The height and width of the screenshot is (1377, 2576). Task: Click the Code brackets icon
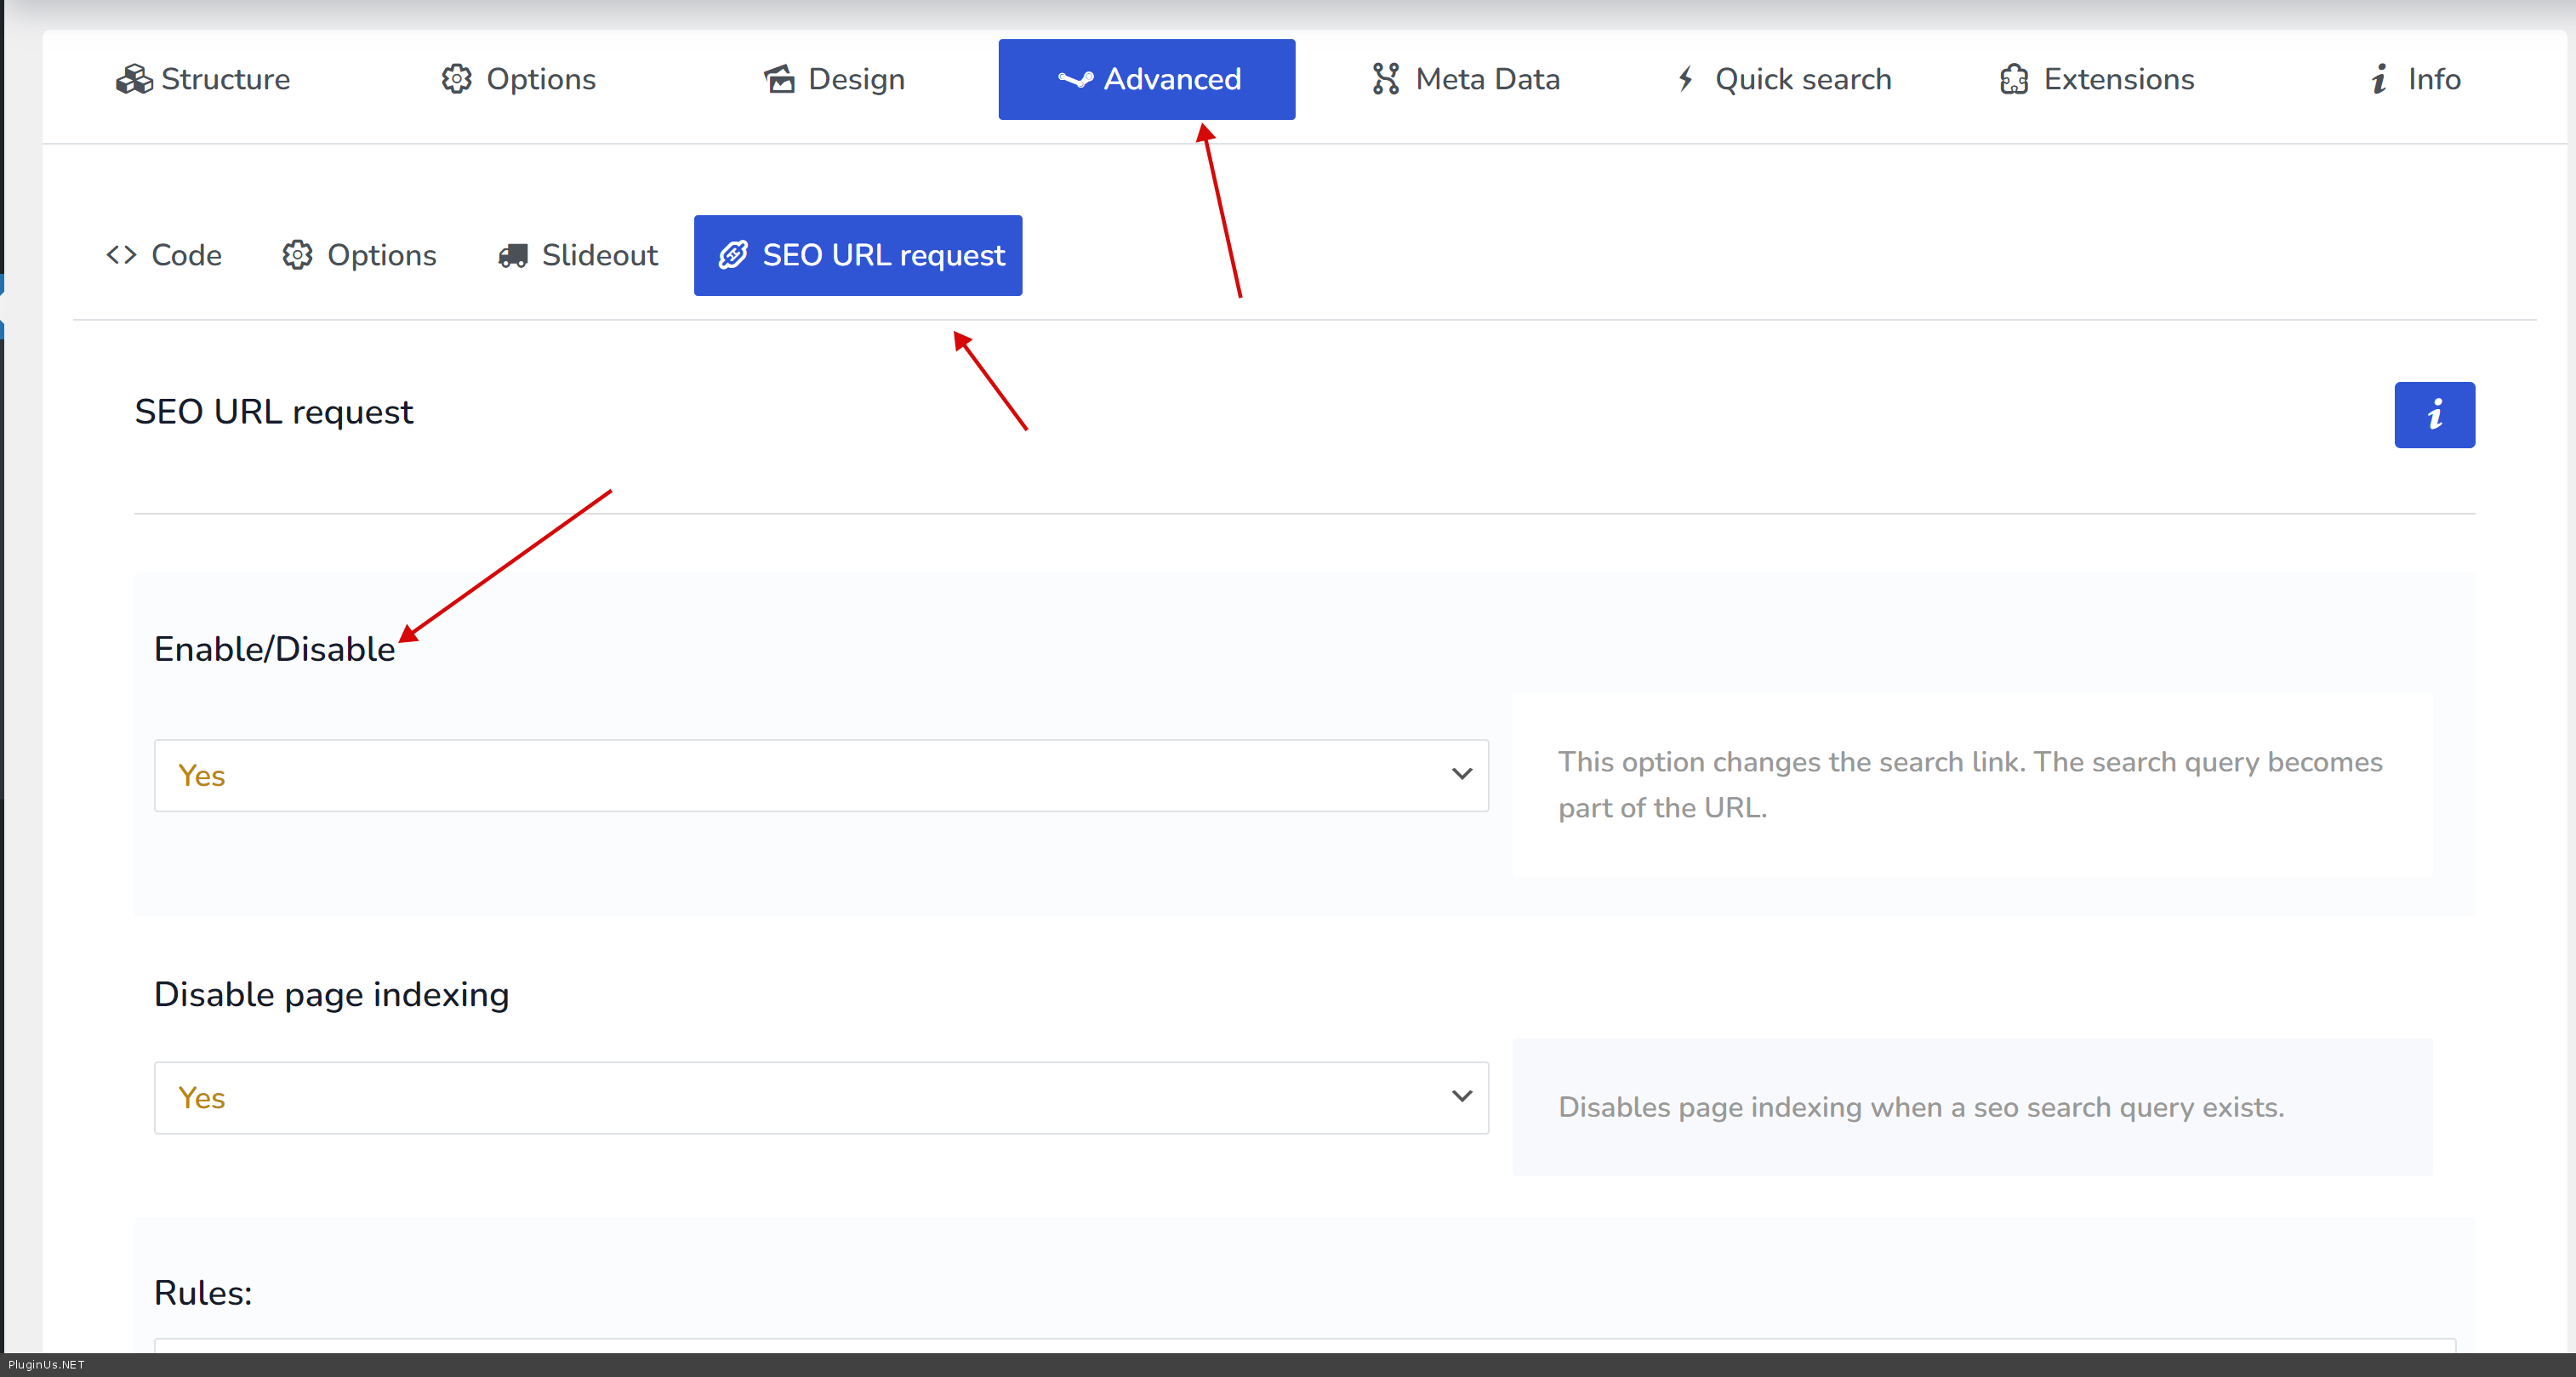(x=121, y=255)
